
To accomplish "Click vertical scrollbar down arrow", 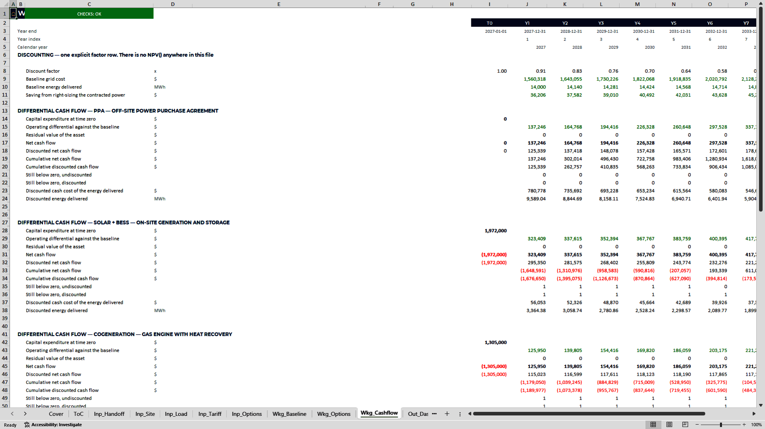I will click(x=761, y=405).
